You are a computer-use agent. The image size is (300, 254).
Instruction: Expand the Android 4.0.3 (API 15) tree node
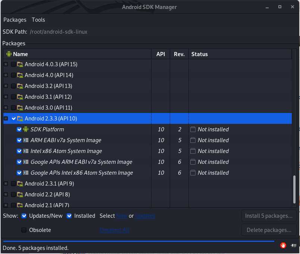(x=6, y=64)
